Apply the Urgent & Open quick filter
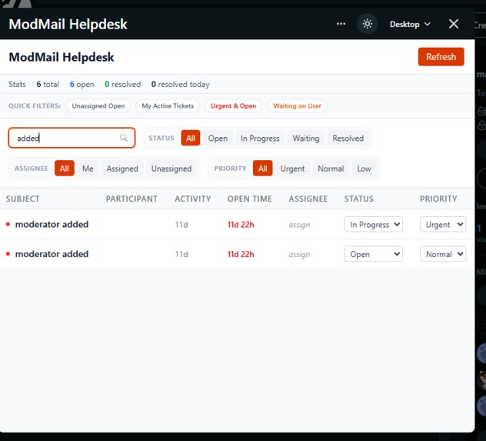This screenshot has width=486, height=441. (234, 105)
